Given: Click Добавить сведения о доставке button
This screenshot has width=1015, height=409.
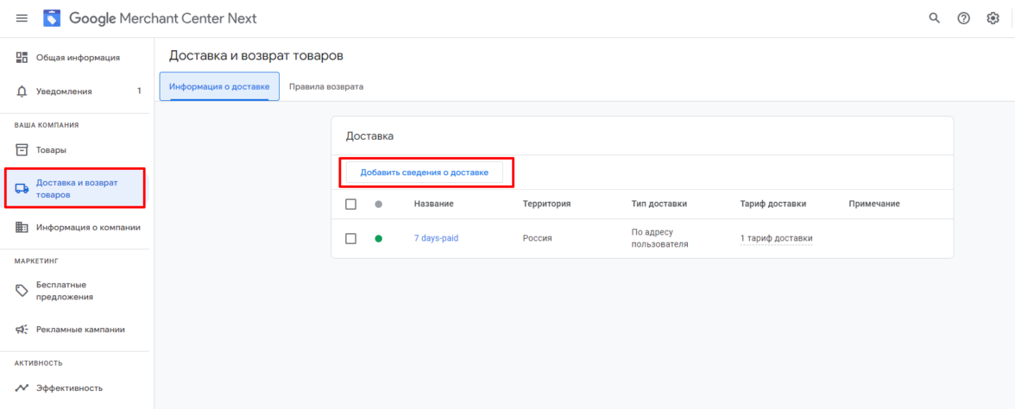Looking at the screenshot, I should click(425, 173).
